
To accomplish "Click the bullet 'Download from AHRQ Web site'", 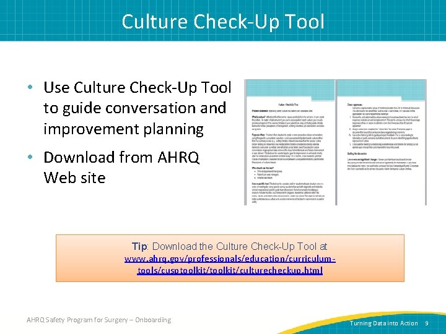I will (x=121, y=167).
